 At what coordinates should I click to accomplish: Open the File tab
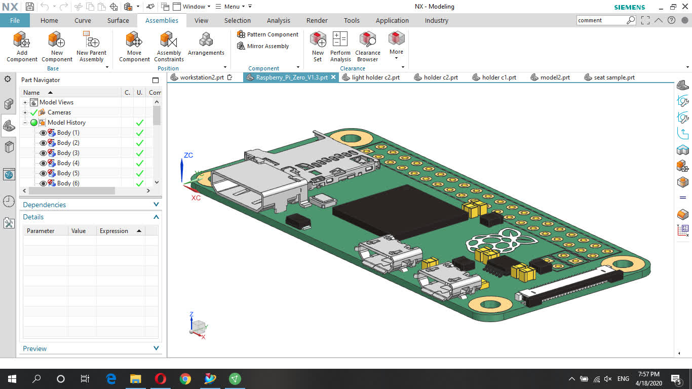[15, 20]
